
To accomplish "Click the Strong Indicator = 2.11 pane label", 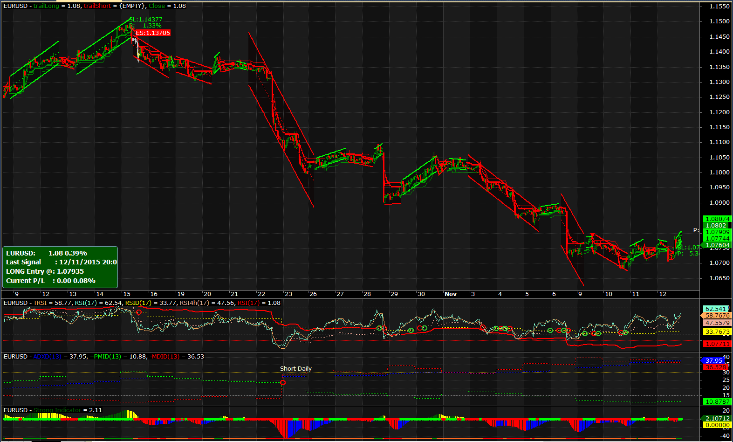I will (x=68, y=410).
